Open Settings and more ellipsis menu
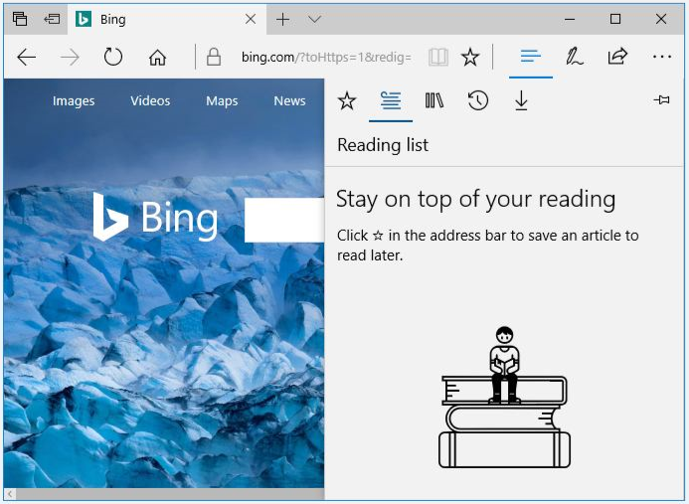689x504 pixels. pos(662,57)
